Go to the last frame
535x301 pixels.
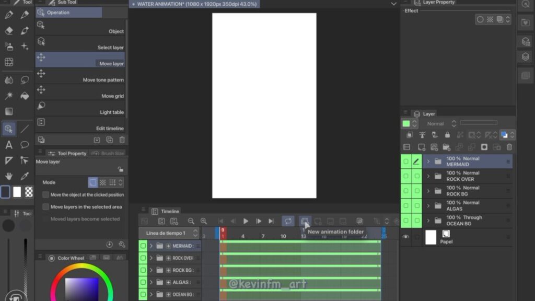[x=271, y=221]
